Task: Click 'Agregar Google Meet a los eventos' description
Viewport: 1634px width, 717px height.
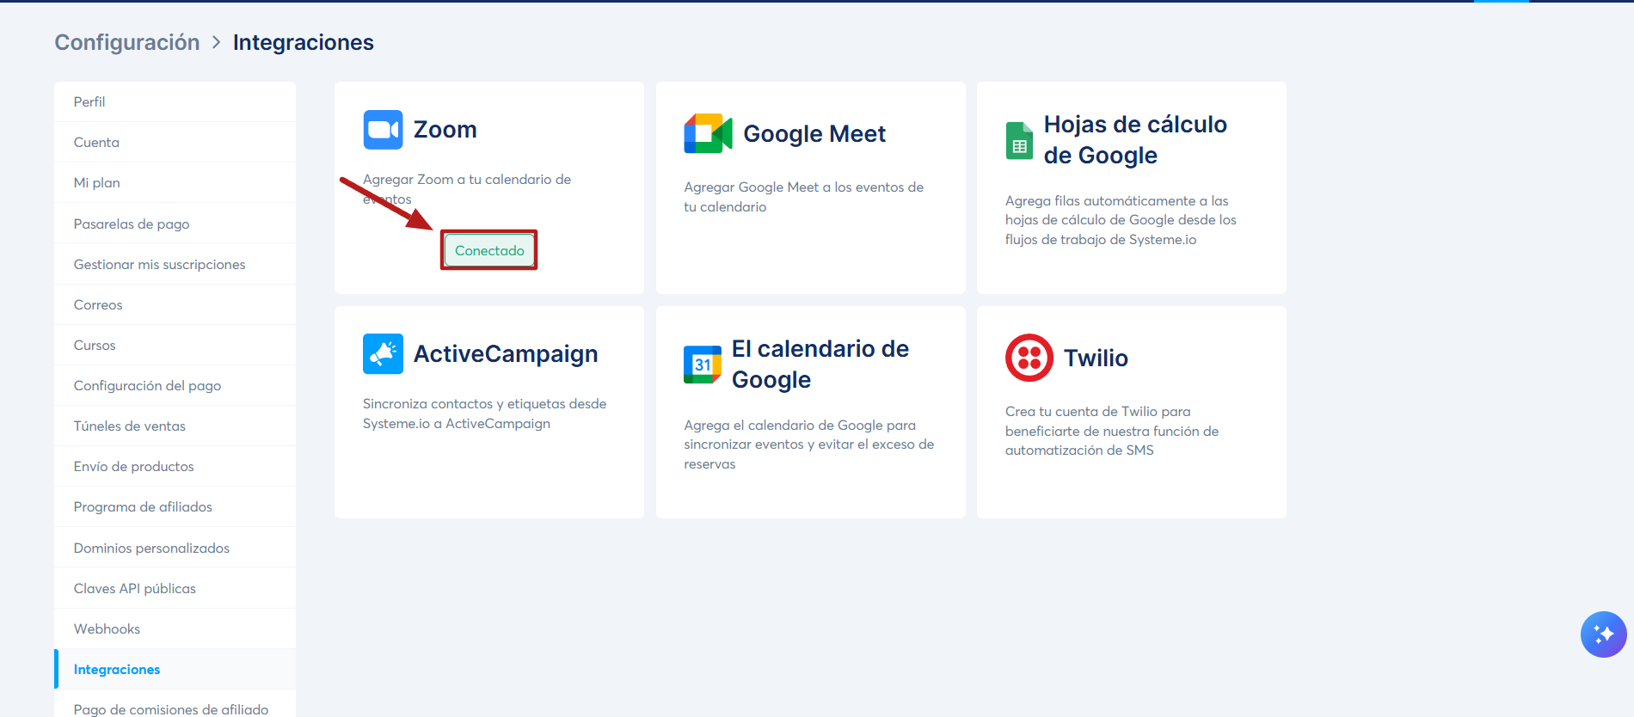Action: (x=803, y=197)
